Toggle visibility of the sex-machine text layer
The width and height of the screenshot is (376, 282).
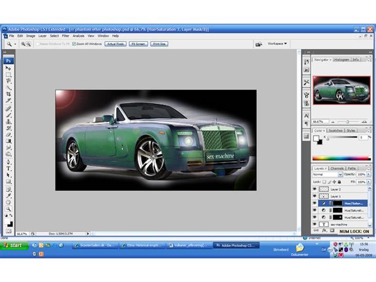point(315,225)
